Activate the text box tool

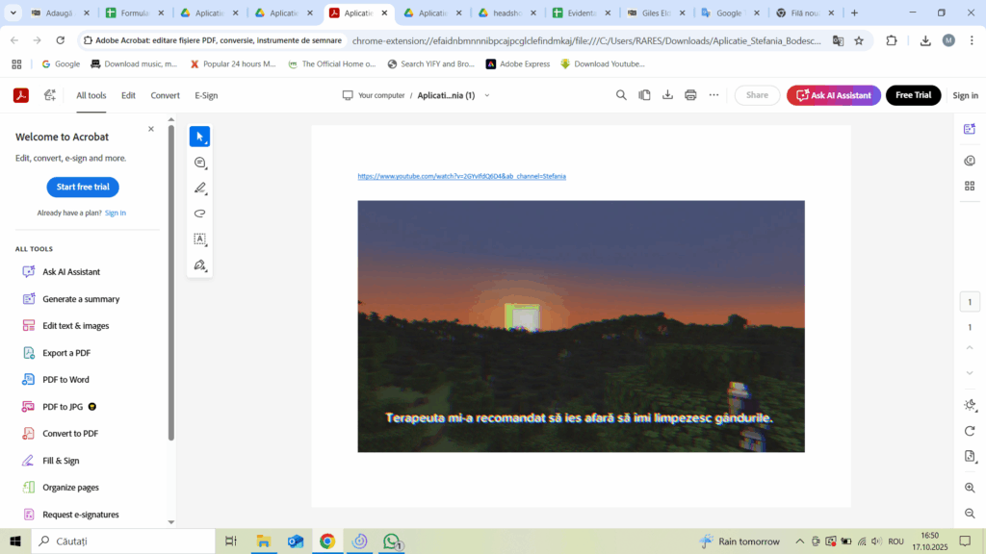click(x=199, y=239)
